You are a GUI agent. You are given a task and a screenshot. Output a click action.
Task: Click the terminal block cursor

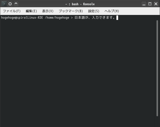coord(117,18)
